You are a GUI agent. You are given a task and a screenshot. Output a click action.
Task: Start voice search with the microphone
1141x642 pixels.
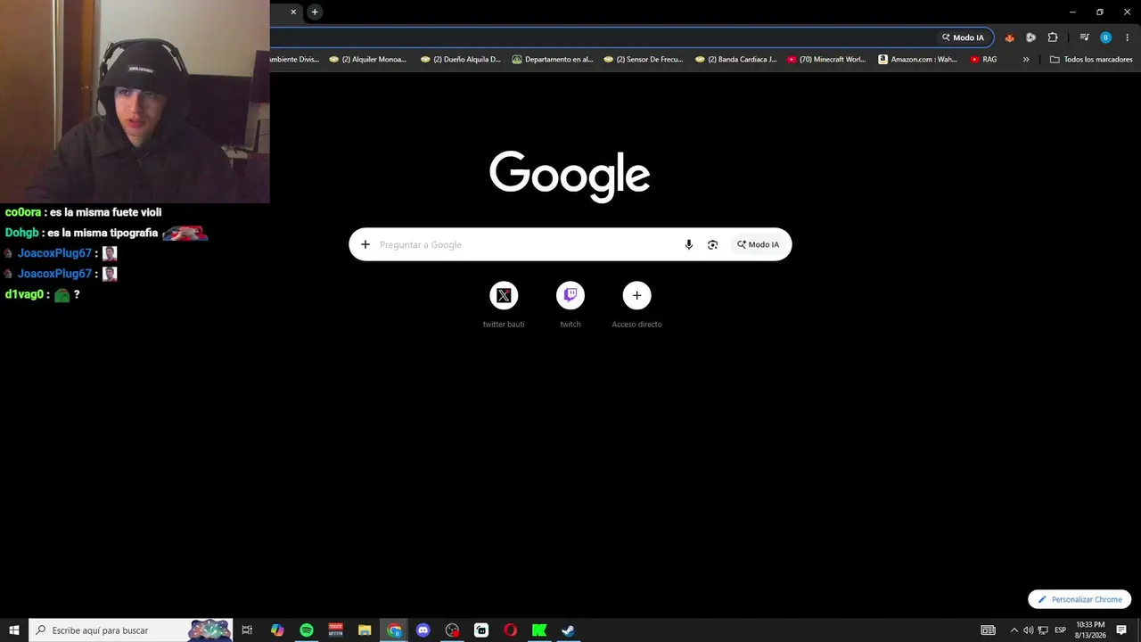coord(688,244)
